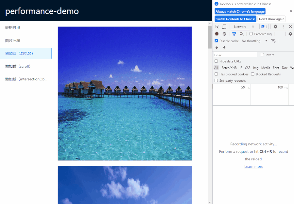
Task: Open DevTools settings gear
Action: pos(275,27)
